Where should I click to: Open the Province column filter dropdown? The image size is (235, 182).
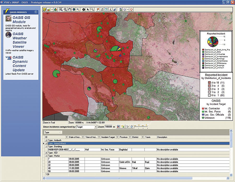pyautogui.click(x=130, y=137)
